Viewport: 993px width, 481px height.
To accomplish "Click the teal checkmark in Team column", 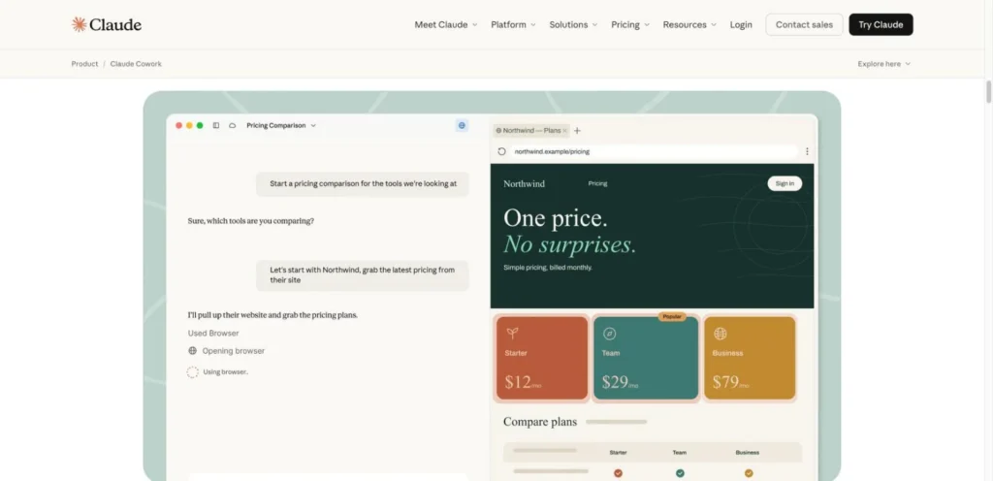I will 680,473.
